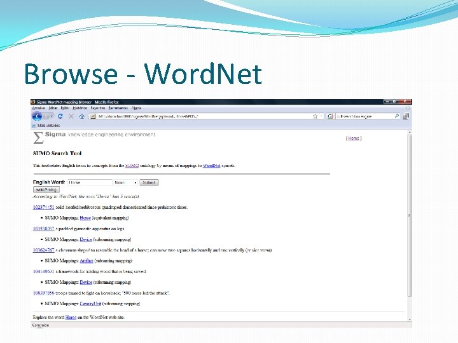The width and height of the screenshot is (458, 343).
Task: Click the 'SUMO Search Tool' heading
Action: [57, 153]
